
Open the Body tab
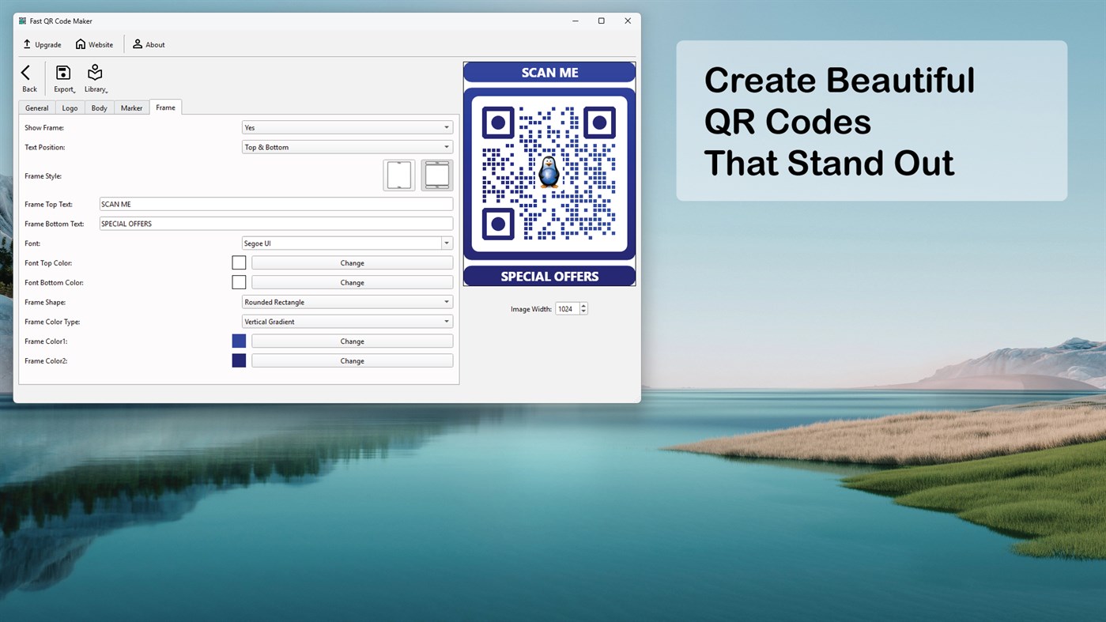99,107
